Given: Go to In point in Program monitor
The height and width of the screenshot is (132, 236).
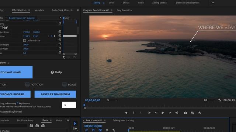Looking at the screenshot, I should pos(149,113).
